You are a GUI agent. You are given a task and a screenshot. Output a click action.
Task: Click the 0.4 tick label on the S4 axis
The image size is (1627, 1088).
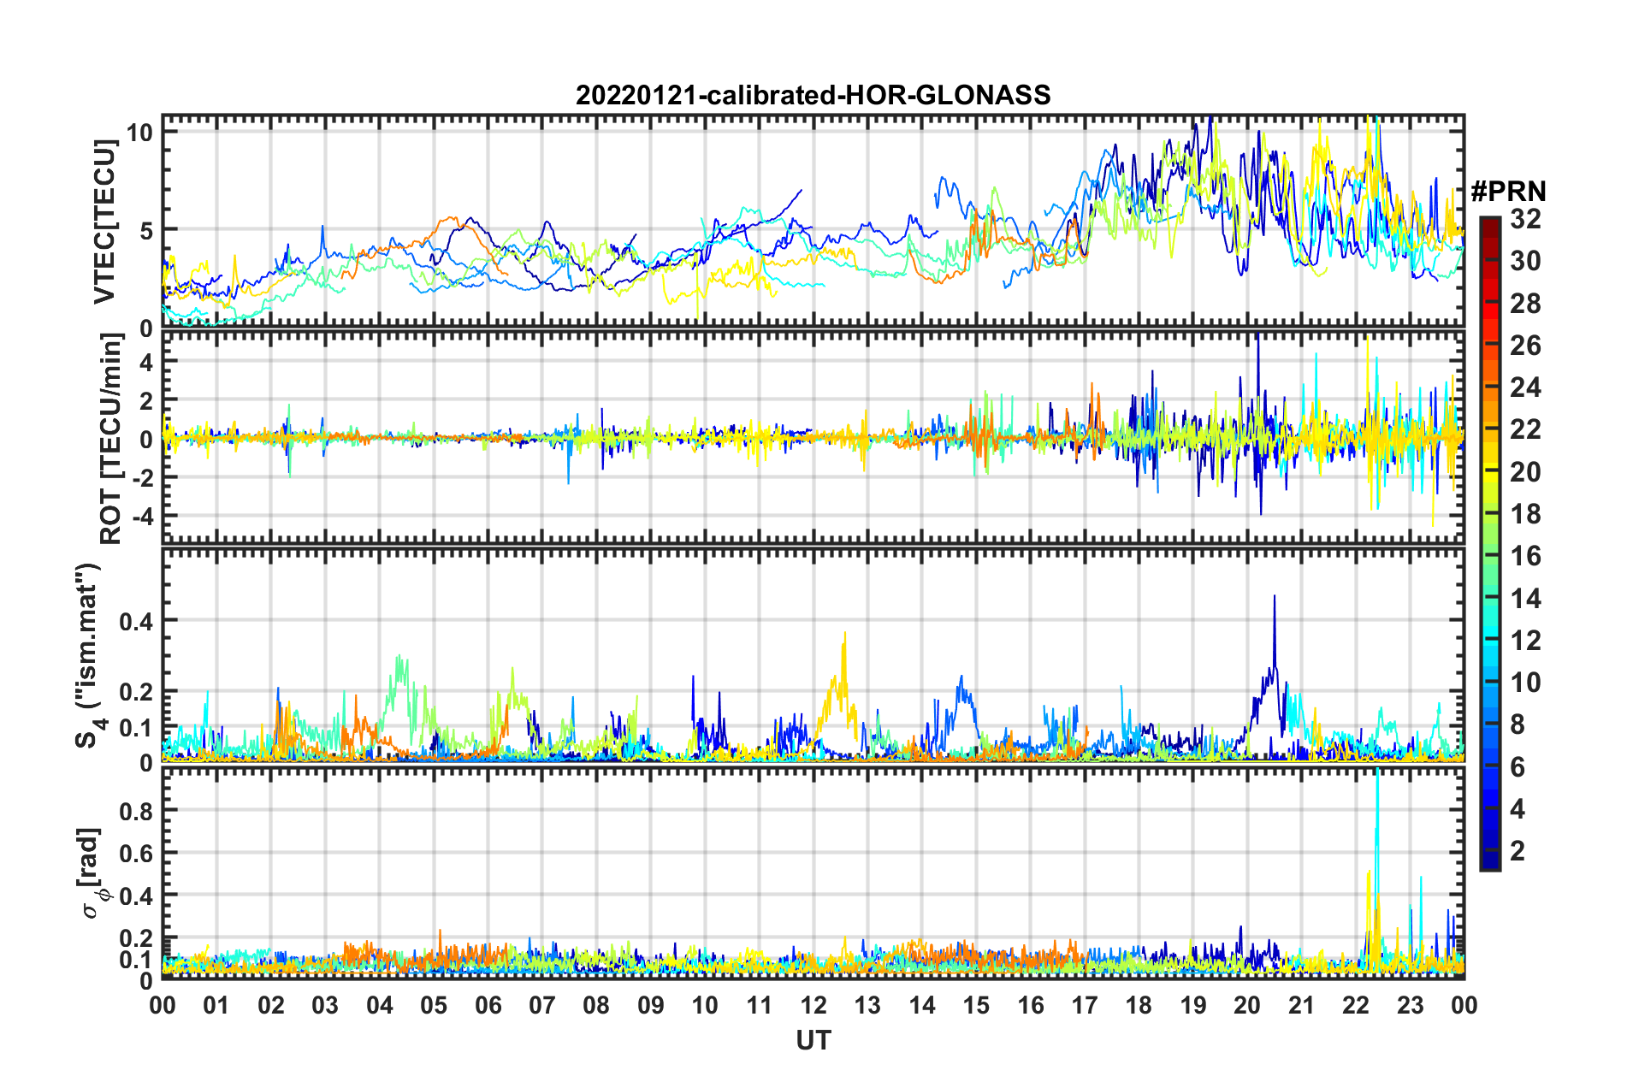point(136,620)
